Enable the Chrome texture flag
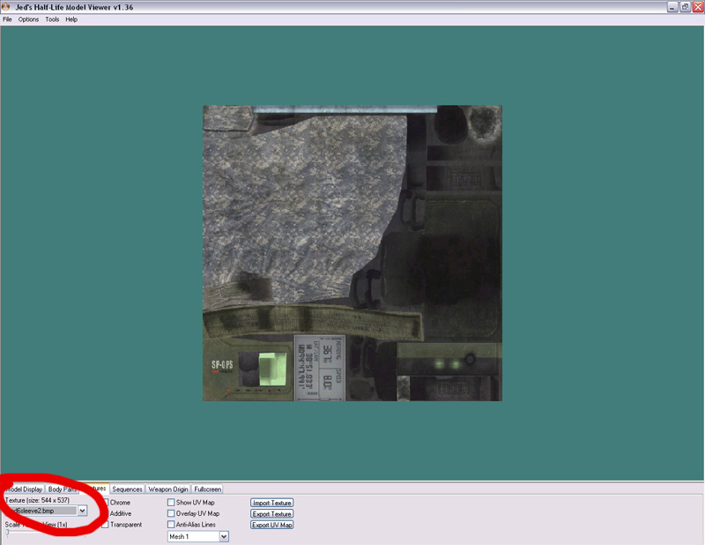 [x=105, y=503]
